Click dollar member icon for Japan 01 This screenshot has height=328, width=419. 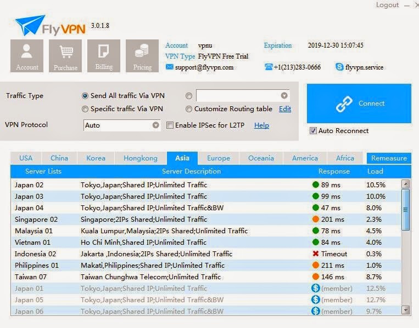pos(316,288)
